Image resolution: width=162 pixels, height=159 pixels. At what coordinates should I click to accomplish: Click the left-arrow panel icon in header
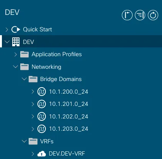click(127, 15)
